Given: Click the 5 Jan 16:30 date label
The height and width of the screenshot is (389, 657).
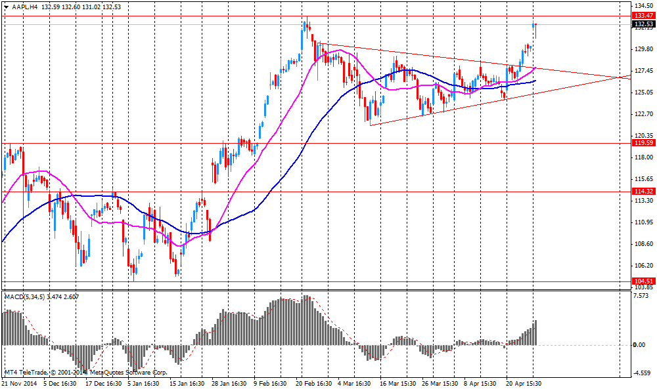Looking at the screenshot, I should (x=143, y=383).
